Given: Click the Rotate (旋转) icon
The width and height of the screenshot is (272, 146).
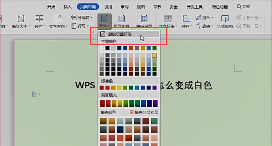Looking at the screenshot, I should 198,26.
